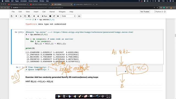Reload the current browser page
This screenshot has width=176, height=99.
(8, 8)
